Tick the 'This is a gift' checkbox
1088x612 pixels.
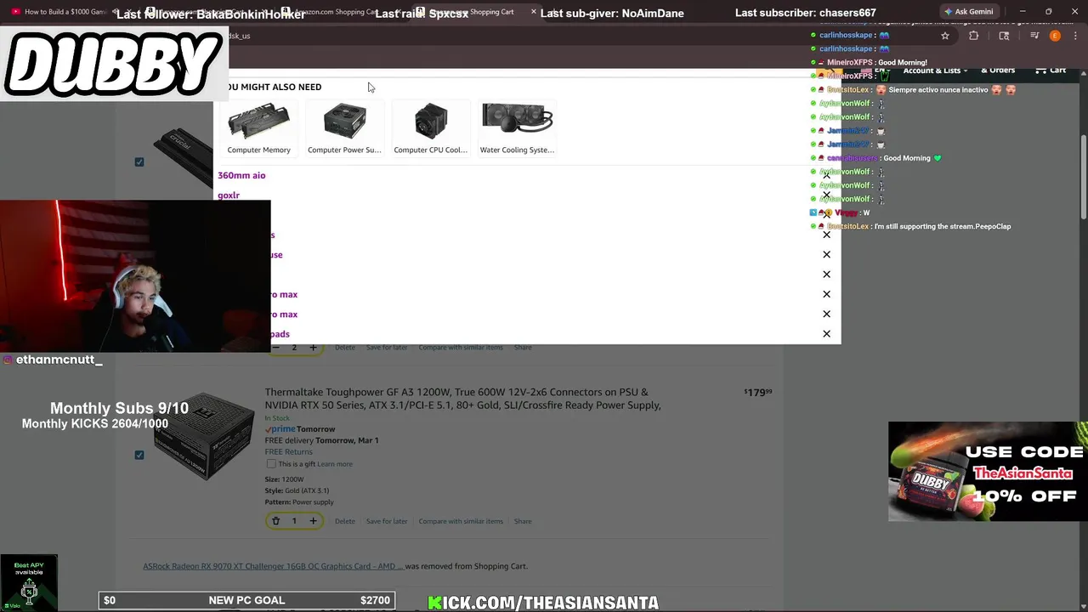point(271,464)
